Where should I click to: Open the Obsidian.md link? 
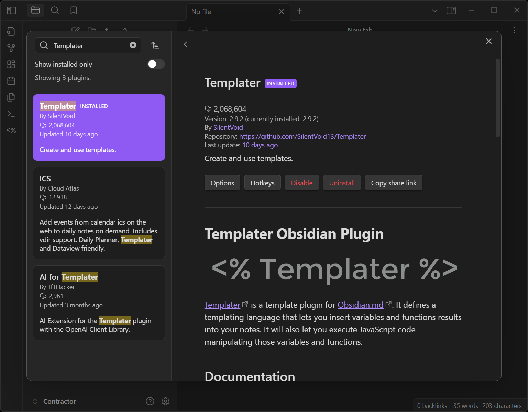(361, 305)
